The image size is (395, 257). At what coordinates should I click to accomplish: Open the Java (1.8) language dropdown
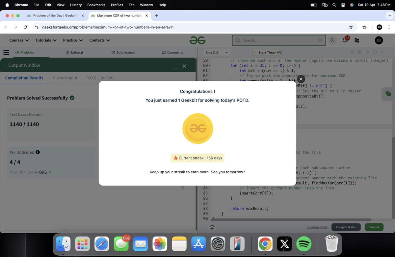click(x=216, y=52)
